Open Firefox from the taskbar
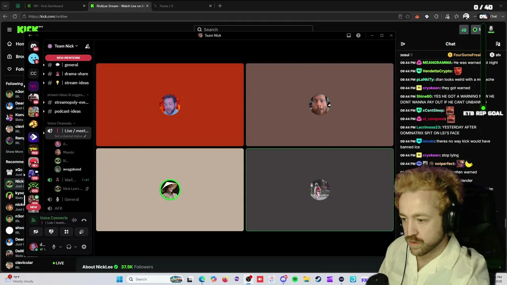The image size is (507, 285). (x=225, y=279)
